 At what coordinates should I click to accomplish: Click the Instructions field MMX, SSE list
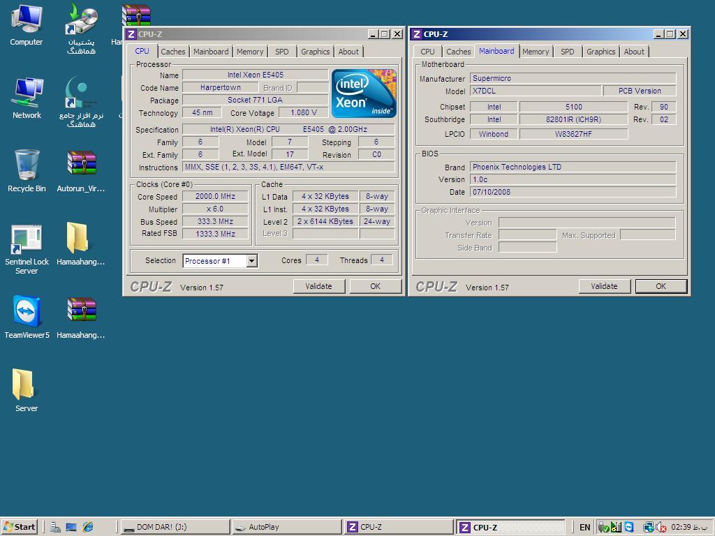pyautogui.click(x=288, y=167)
